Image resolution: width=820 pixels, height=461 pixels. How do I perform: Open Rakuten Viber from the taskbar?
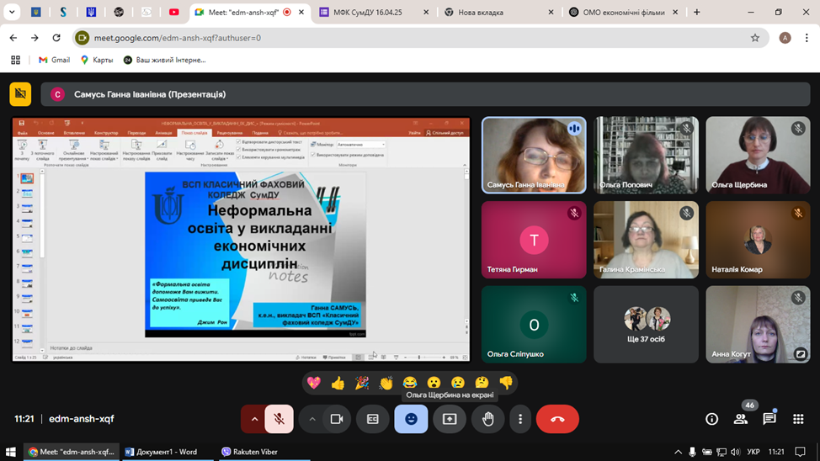coord(250,452)
